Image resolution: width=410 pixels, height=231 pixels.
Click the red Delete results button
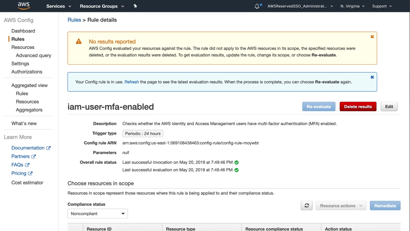(x=358, y=107)
